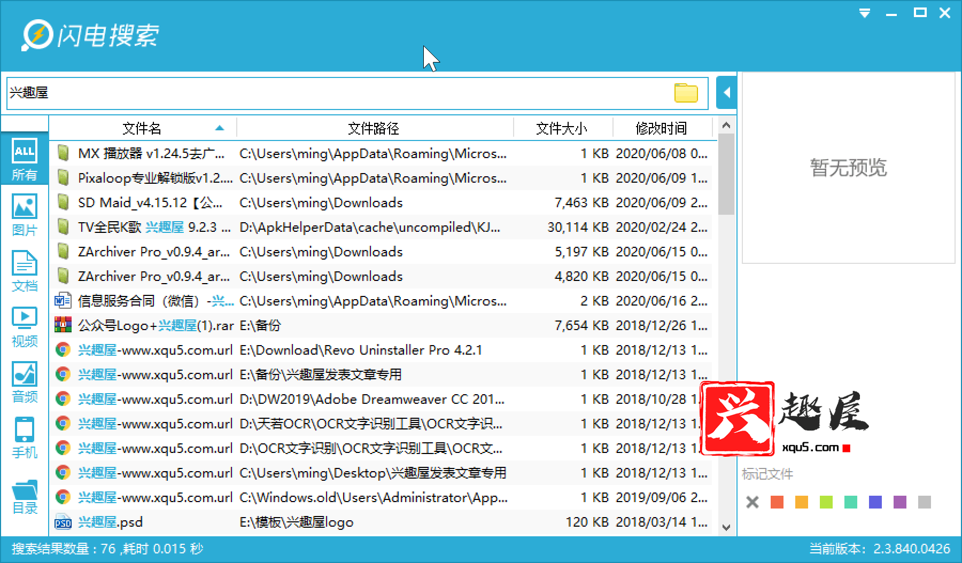Image resolution: width=962 pixels, height=563 pixels.
Task: Clear file mark with X icon
Action: (x=752, y=502)
